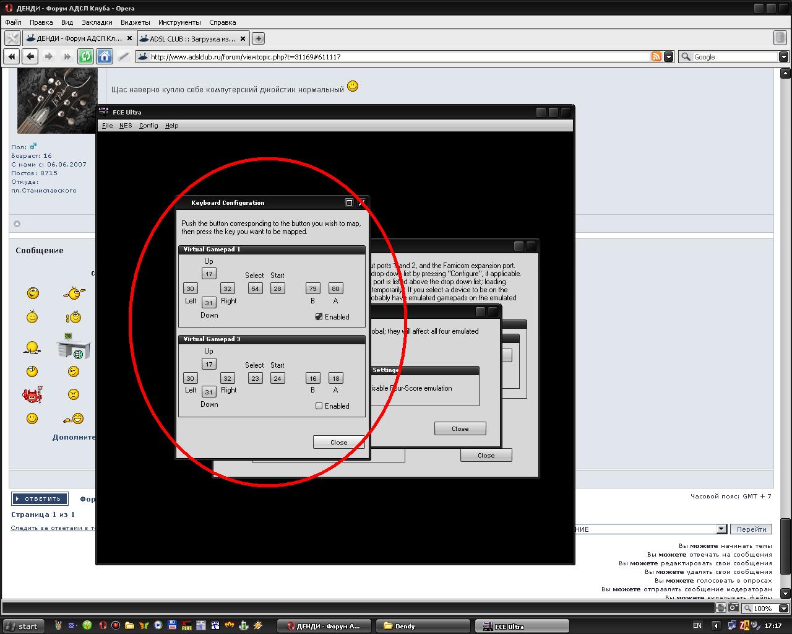Remap Gamepad 1 A button 80
Image resolution: width=792 pixels, height=634 pixels.
pyautogui.click(x=336, y=289)
